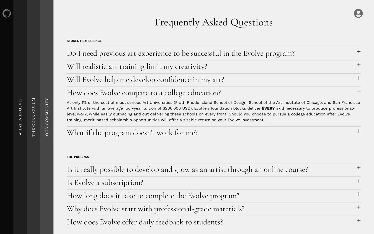Open The Curriculum vertical panel
The width and height of the screenshot is (374, 234).
[34, 117]
